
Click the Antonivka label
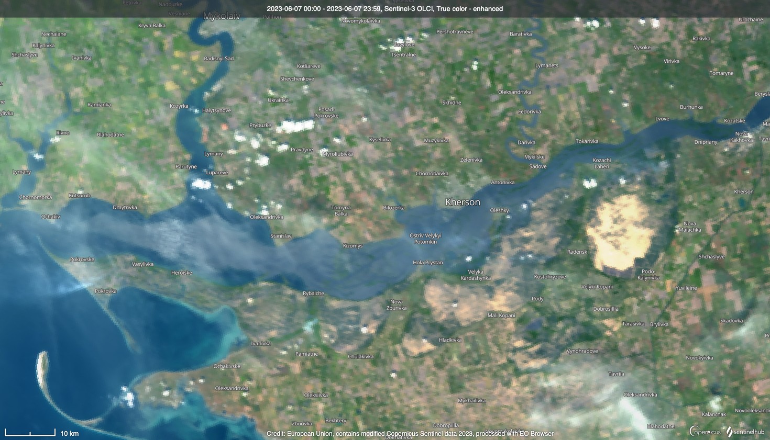click(502, 183)
